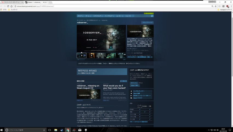Screen dimensions: 233x132
Task: Expand tags with the plus button
Action: point(152,57)
